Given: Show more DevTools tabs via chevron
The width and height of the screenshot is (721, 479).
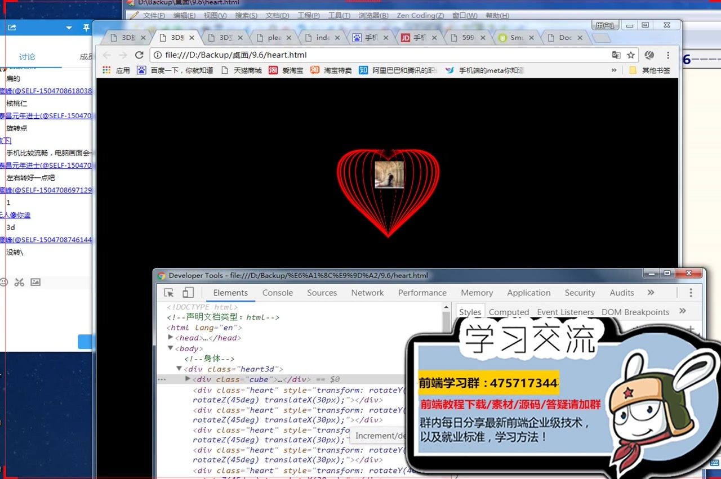Looking at the screenshot, I should 651,293.
